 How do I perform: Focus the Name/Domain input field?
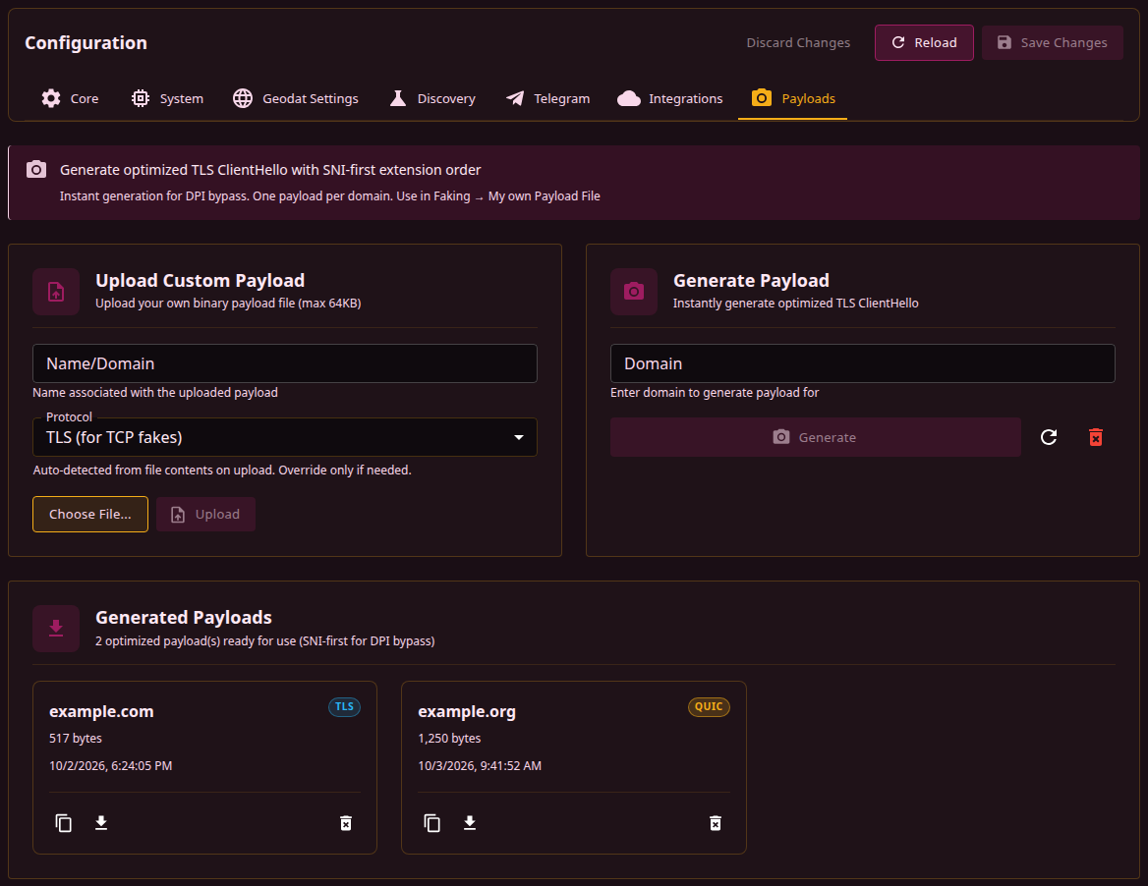point(285,363)
